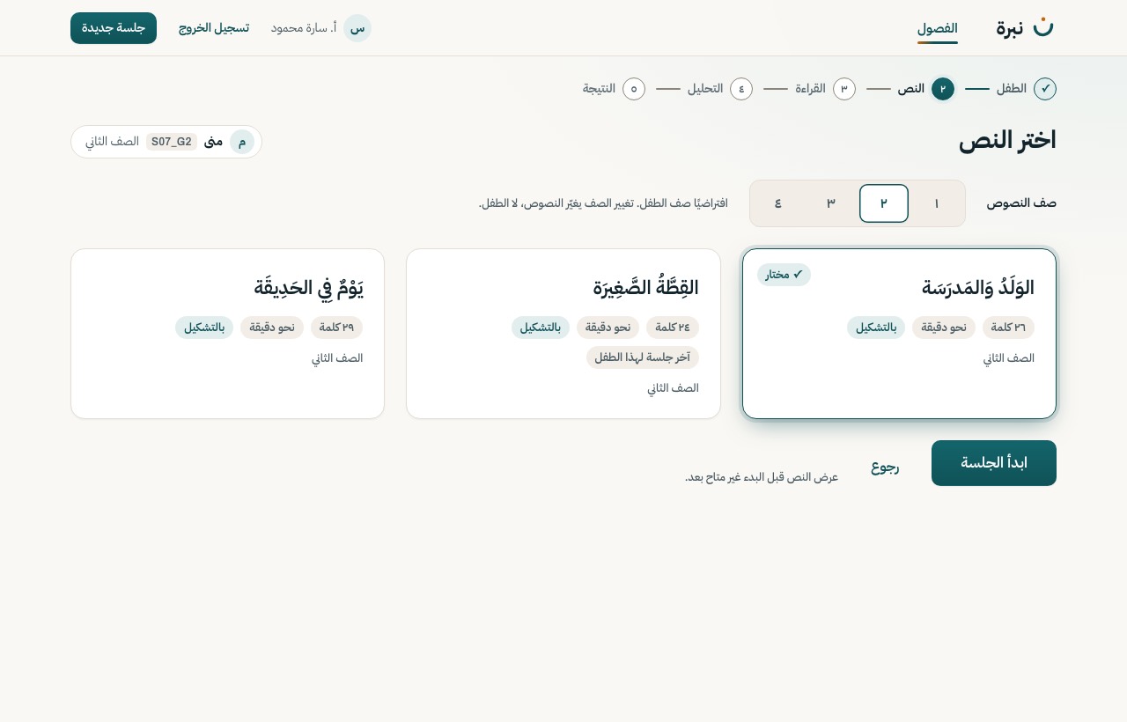Click teacher name أ. سارة محمود

[304, 28]
